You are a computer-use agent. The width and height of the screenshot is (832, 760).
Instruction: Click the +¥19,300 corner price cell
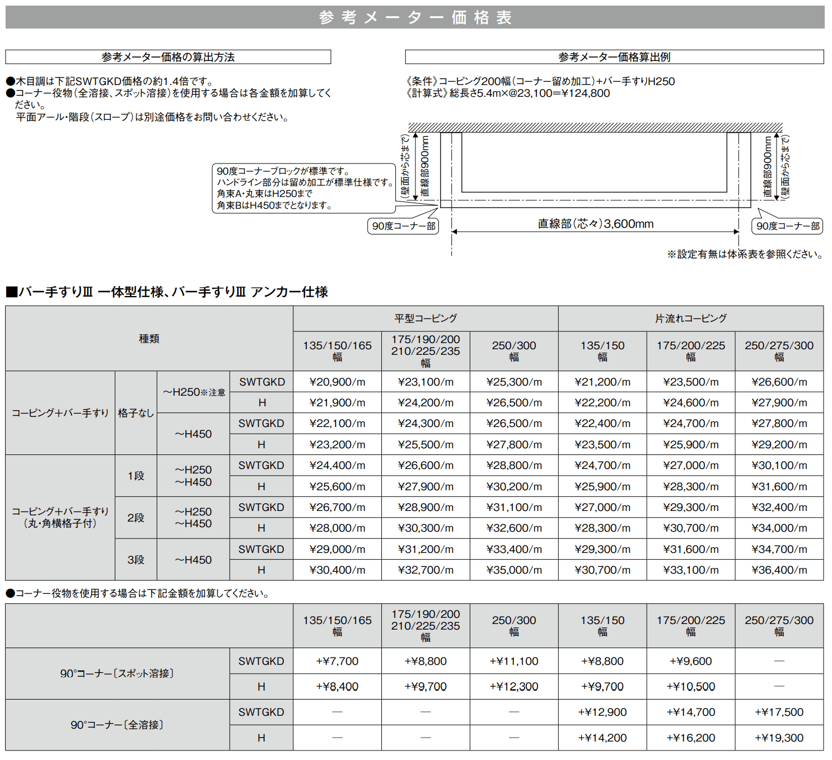(779, 738)
